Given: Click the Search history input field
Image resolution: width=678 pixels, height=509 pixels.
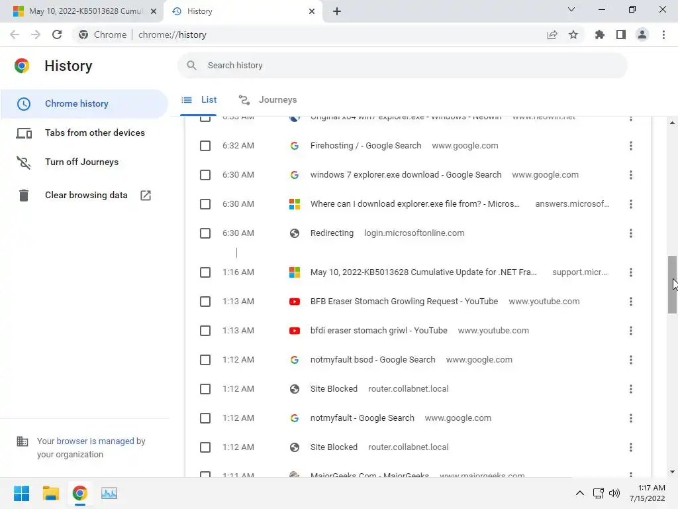Looking at the screenshot, I should point(402,66).
